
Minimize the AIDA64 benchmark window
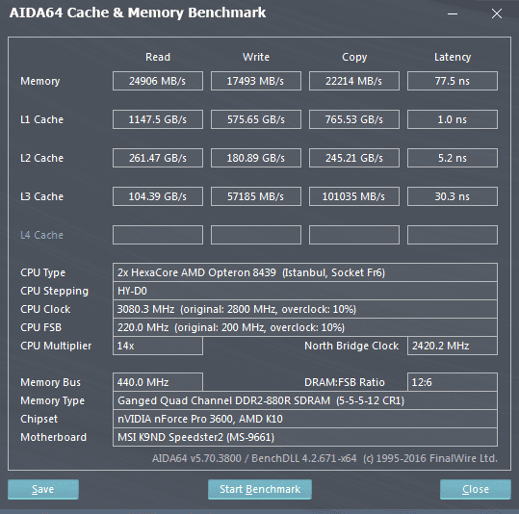(453, 13)
